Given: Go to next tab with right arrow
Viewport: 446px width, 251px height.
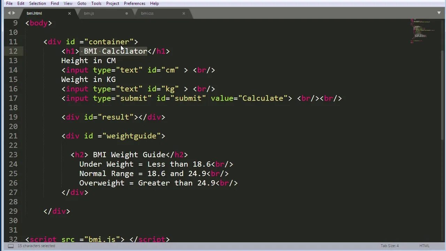Looking at the screenshot, I should [x=14, y=13].
